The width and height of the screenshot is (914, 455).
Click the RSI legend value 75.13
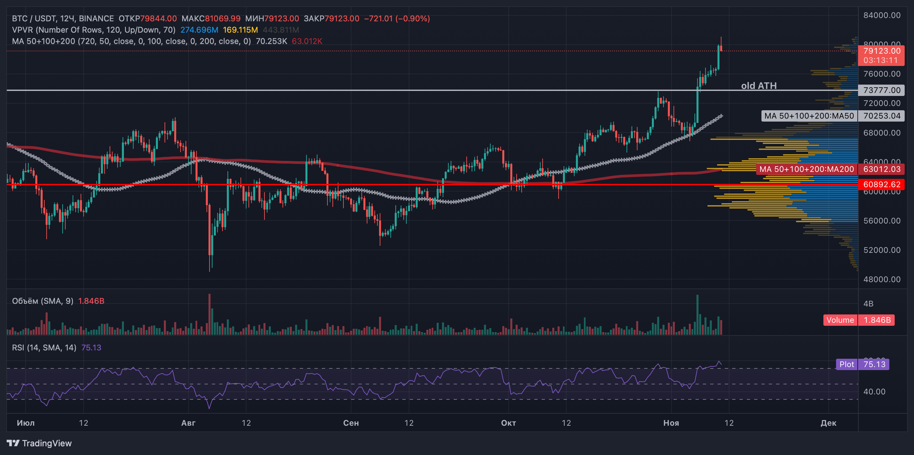pos(91,347)
